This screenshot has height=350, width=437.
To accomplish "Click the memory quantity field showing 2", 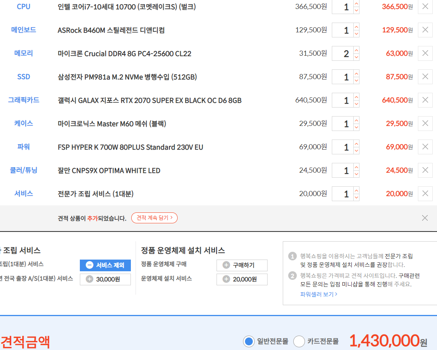I will coord(342,53).
